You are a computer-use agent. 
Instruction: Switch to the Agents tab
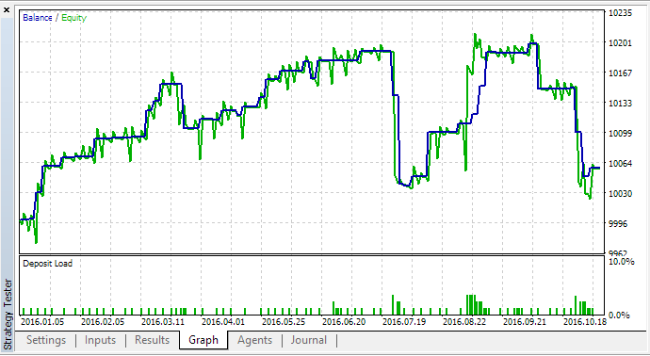tap(255, 340)
